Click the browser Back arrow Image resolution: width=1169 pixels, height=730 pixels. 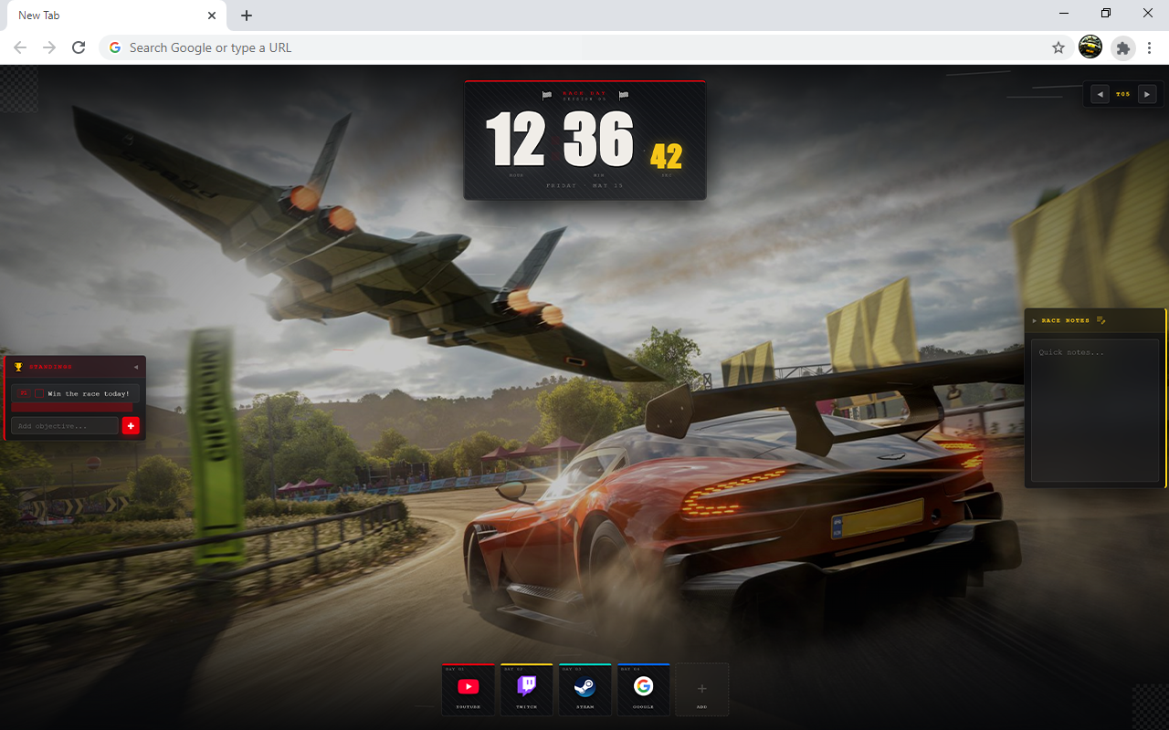tap(20, 47)
